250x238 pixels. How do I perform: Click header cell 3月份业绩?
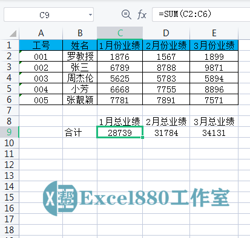pyautogui.click(x=214, y=45)
